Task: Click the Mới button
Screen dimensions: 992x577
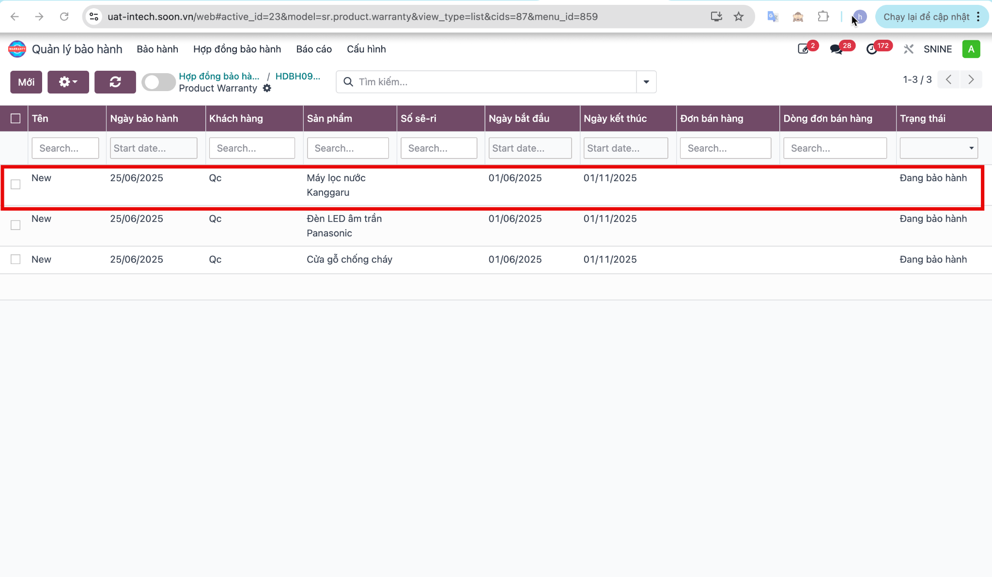Action: [26, 82]
